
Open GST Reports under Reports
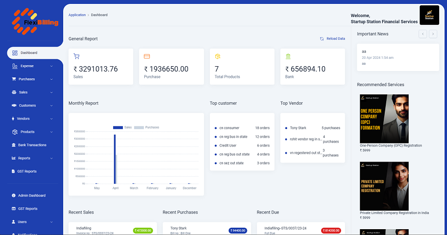pos(27,171)
